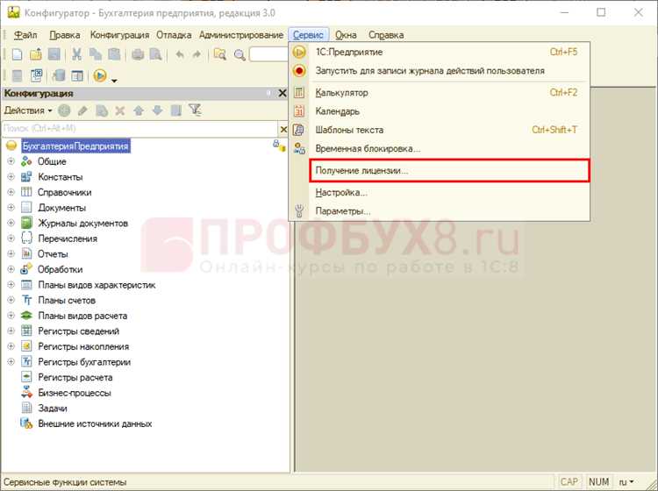The image size is (658, 491).
Task: Expand the Общие tree node
Action: pos(11,161)
